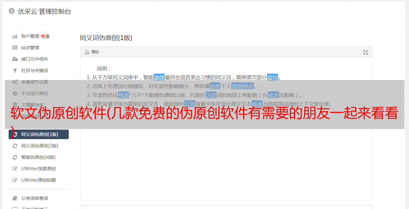Viewport: 409px width, 209px height.
Task: Click the 源码 toolbar button
Action: (92, 52)
